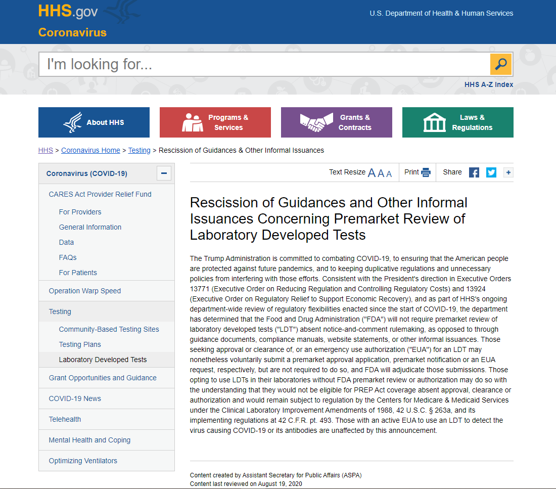Screen dimensions: 556x489
Task: Type in the I'm looking for search field
Action: (x=263, y=64)
